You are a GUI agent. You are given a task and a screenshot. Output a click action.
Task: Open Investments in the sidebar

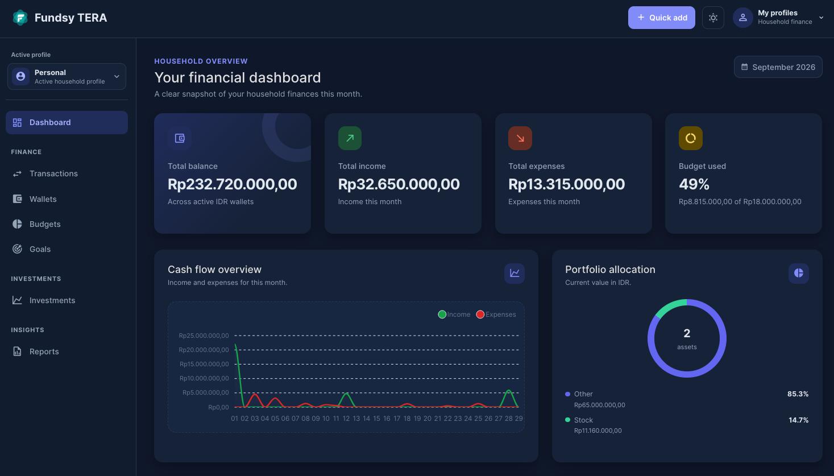pos(67,300)
